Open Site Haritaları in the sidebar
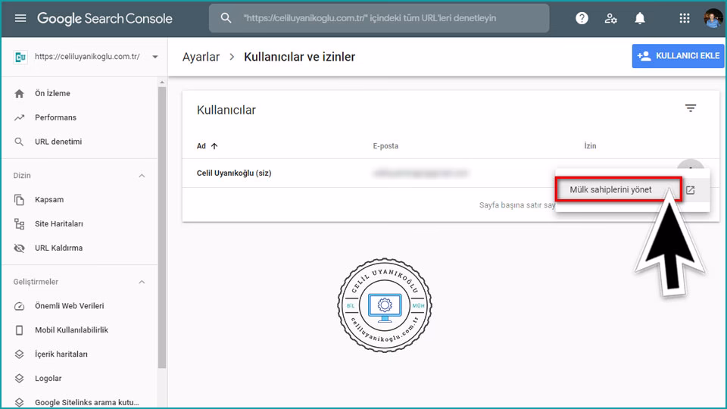 58,223
